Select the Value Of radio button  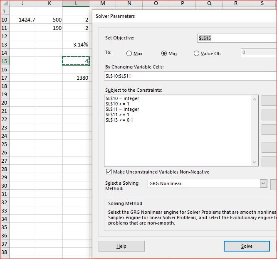(196, 54)
